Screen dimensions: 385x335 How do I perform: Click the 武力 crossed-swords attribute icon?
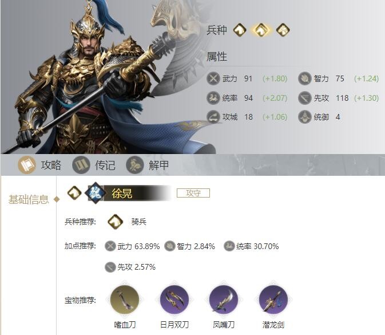pos(213,78)
